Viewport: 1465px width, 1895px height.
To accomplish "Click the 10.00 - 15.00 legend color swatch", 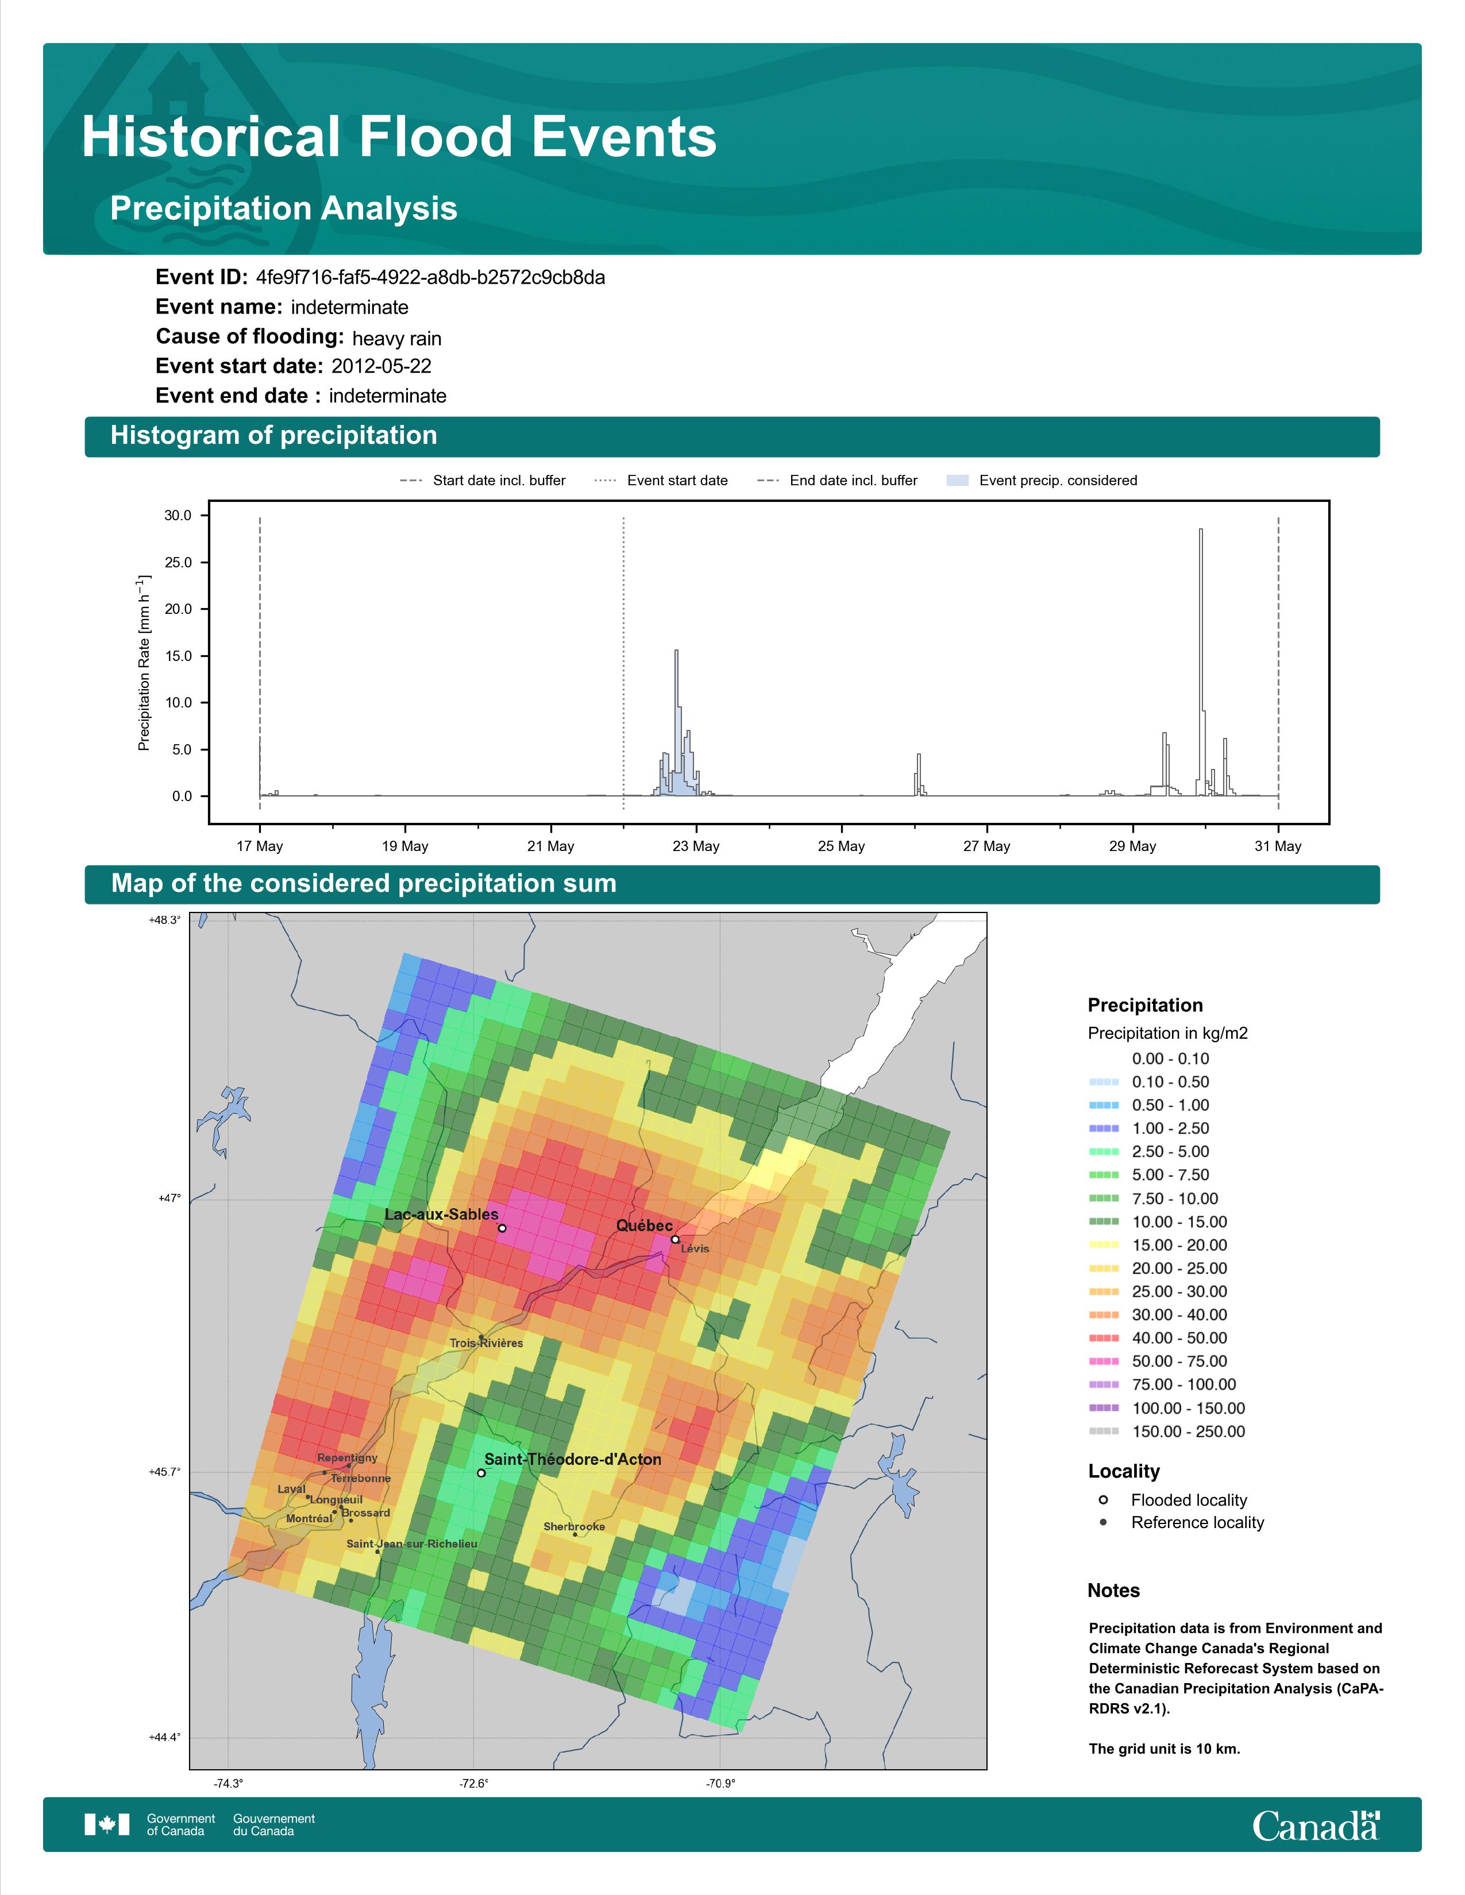I will [1103, 1223].
